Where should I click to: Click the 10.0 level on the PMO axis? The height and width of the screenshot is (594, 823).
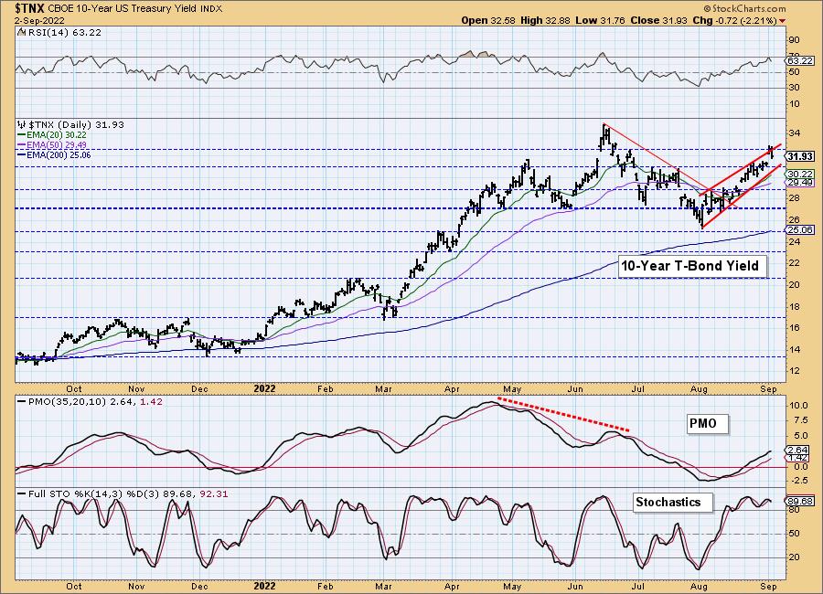[797, 405]
